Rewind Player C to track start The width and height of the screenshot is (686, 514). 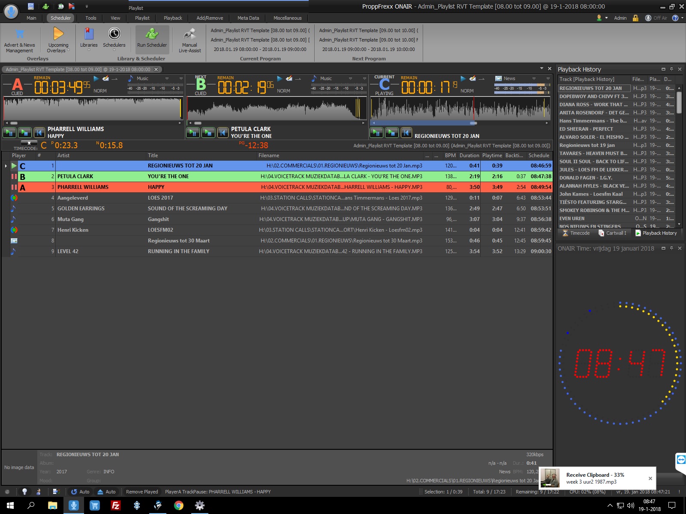coord(406,133)
